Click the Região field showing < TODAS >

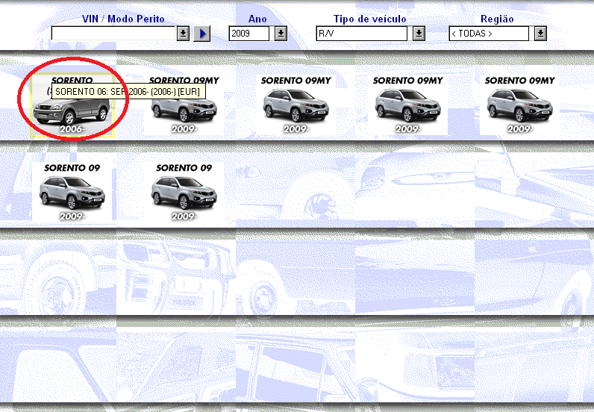coord(489,34)
